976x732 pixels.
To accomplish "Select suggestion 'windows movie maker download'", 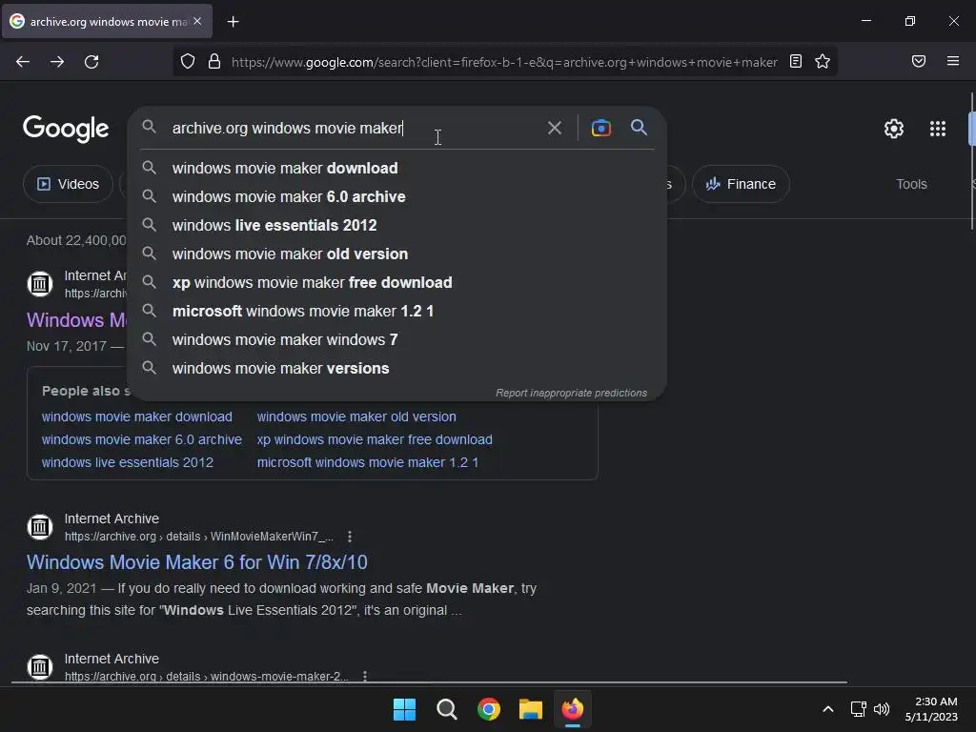I will tap(397, 168).
